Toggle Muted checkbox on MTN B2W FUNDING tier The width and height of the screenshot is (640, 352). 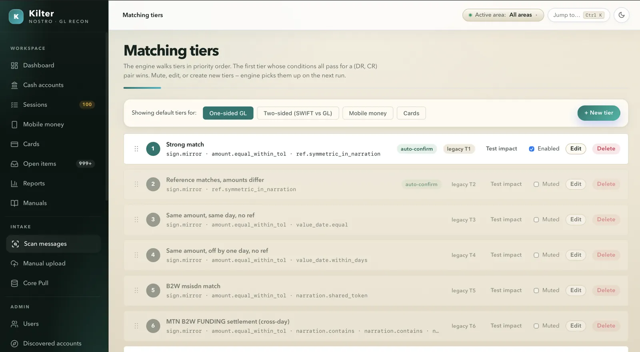click(x=536, y=326)
